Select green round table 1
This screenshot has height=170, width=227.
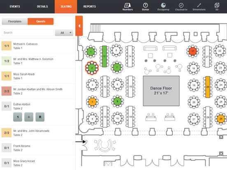91,52
